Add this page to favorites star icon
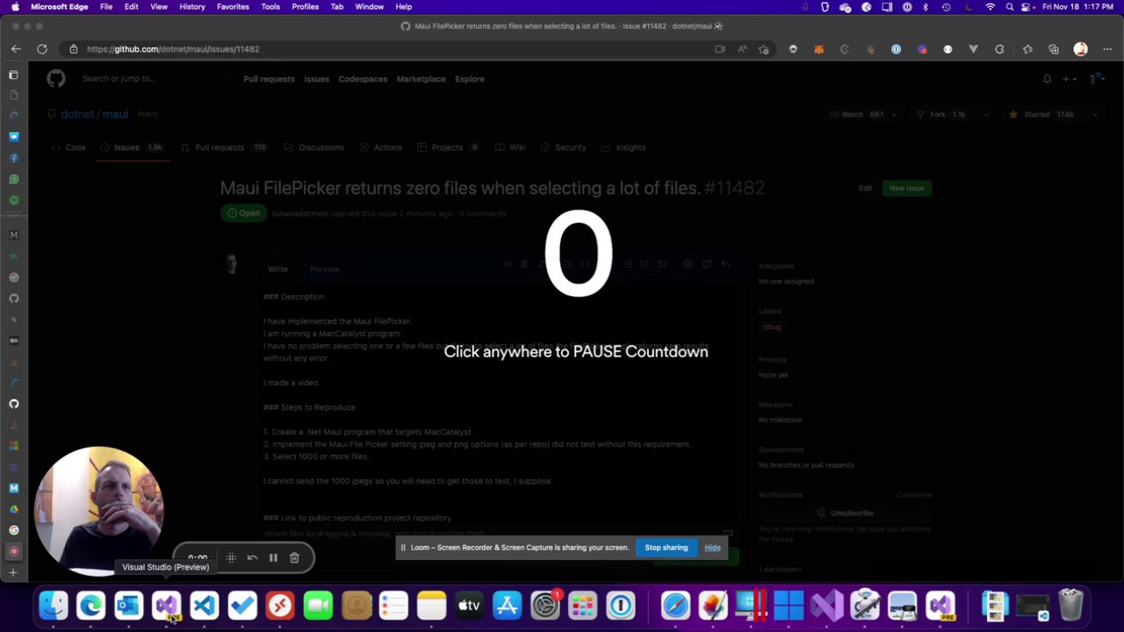This screenshot has height=632, width=1124. pyautogui.click(x=764, y=49)
